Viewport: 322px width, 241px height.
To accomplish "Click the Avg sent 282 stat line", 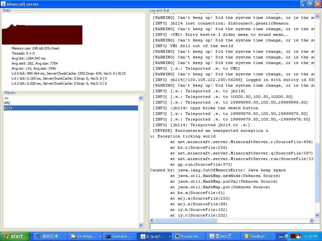I will pyautogui.click(x=35, y=63).
